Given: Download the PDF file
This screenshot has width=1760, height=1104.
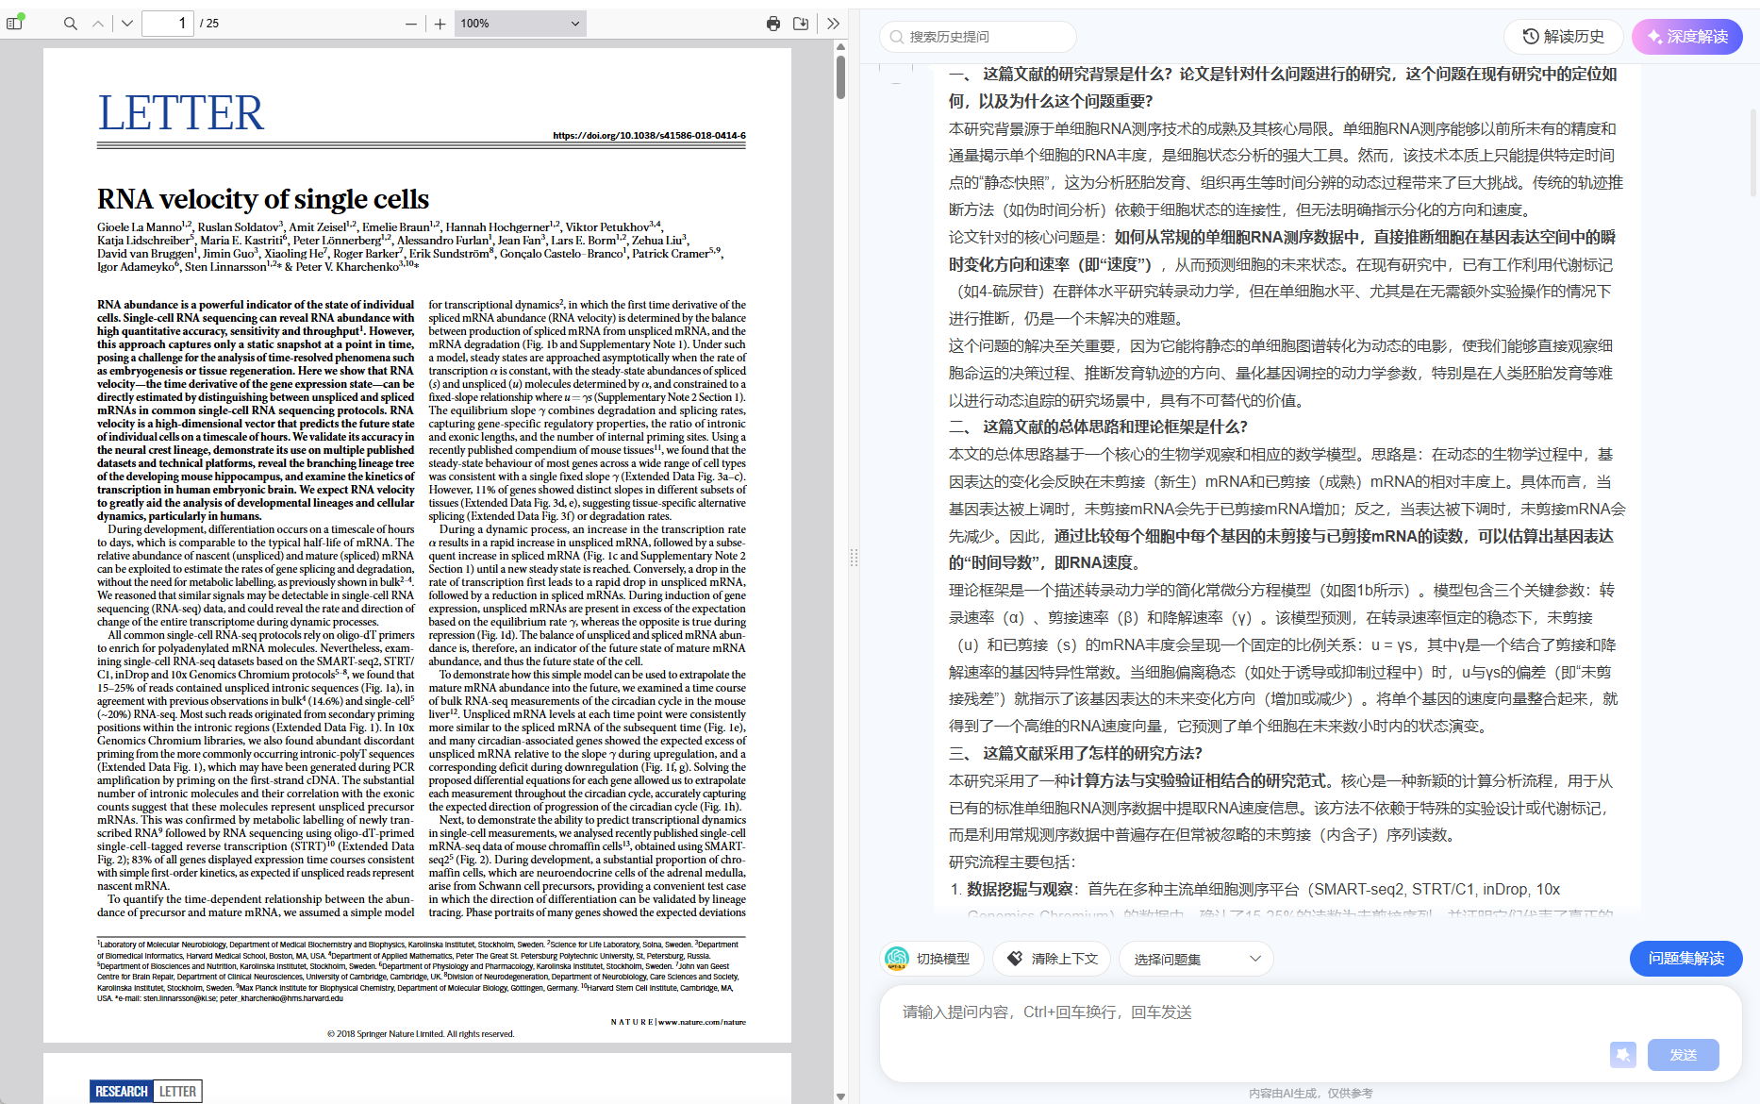Looking at the screenshot, I should 801,24.
